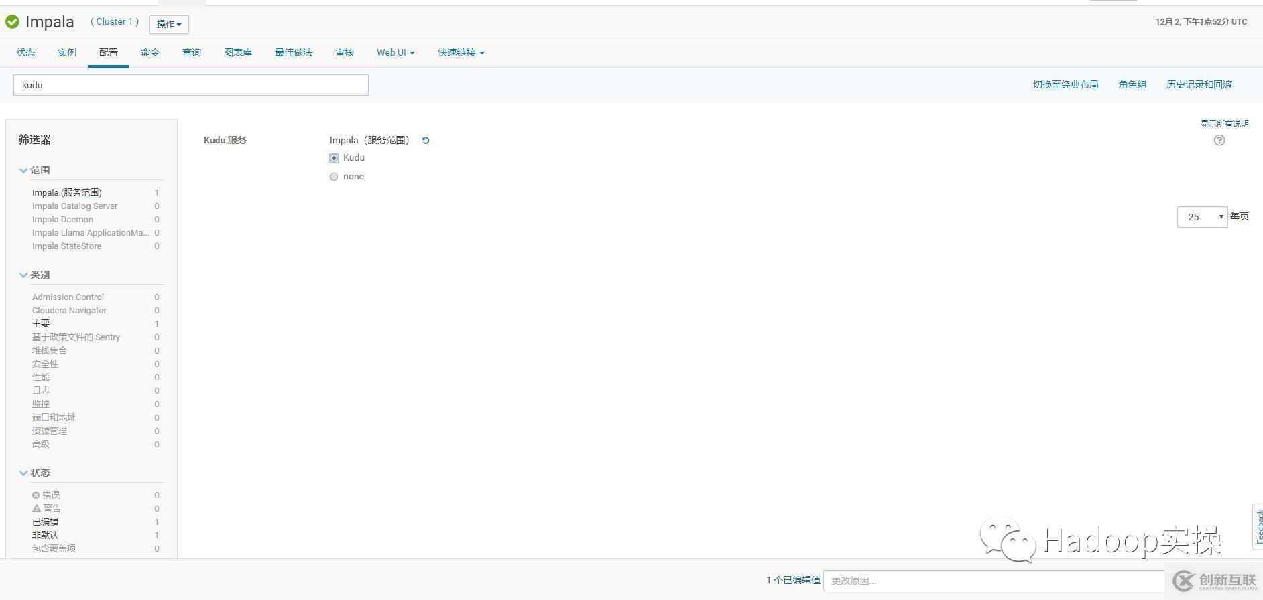Viewport: 1263px width, 600px height.
Task: Open the help question mark icon
Action: (1219, 140)
